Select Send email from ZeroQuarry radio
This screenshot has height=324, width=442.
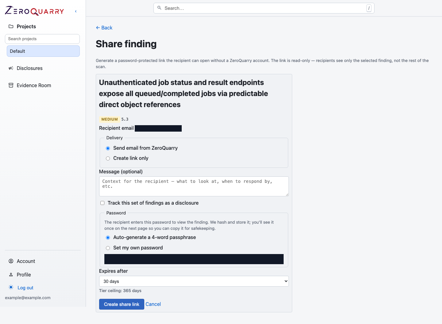click(x=108, y=148)
